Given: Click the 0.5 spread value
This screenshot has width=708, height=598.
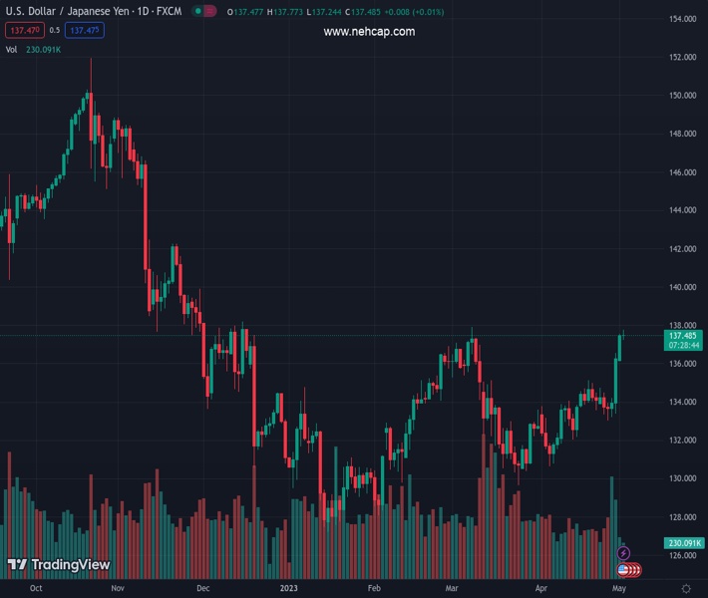Looking at the screenshot, I should [55, 31].
